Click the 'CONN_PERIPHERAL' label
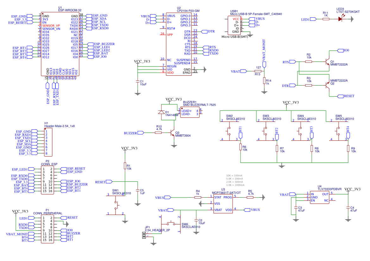The width and height of the screenshot is (370, 261). point(48,213)
